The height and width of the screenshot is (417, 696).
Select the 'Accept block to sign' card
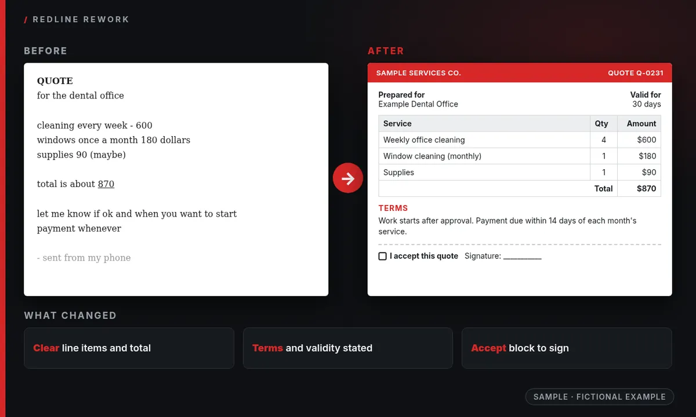tap(567, 348)
